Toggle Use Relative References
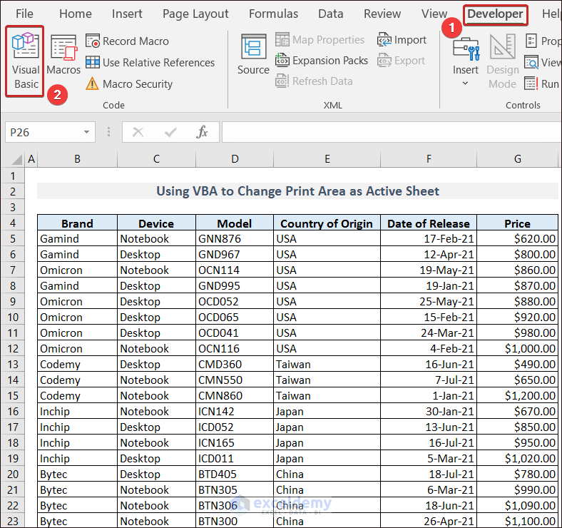This screenshot has width=562, height=528. click(x=150, y=62)
